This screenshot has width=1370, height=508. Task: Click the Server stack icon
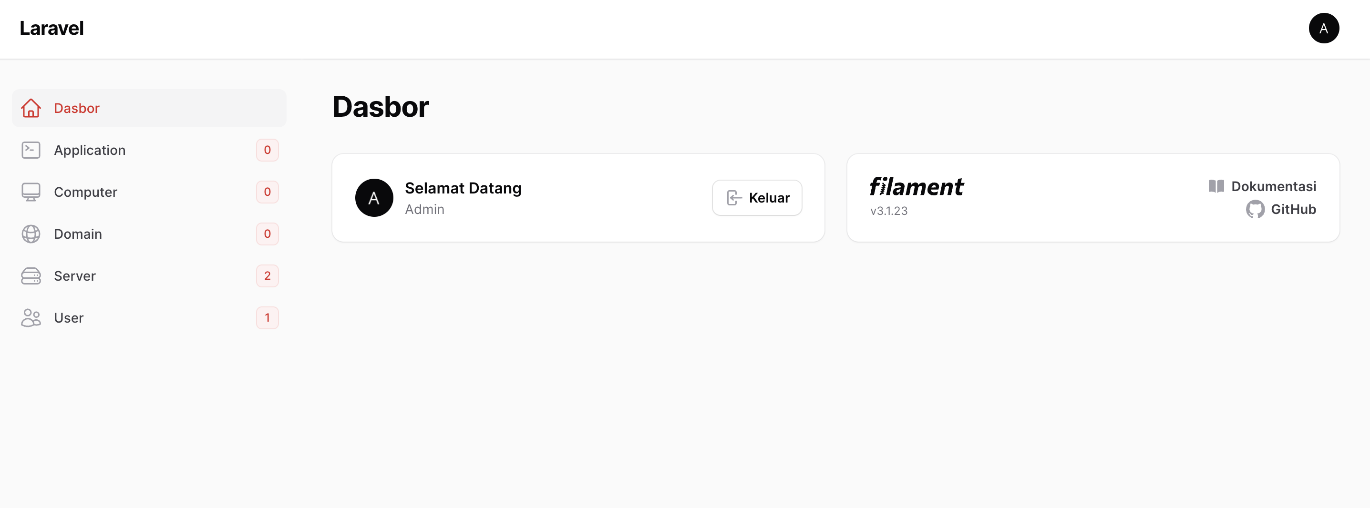tap(31, 276)
